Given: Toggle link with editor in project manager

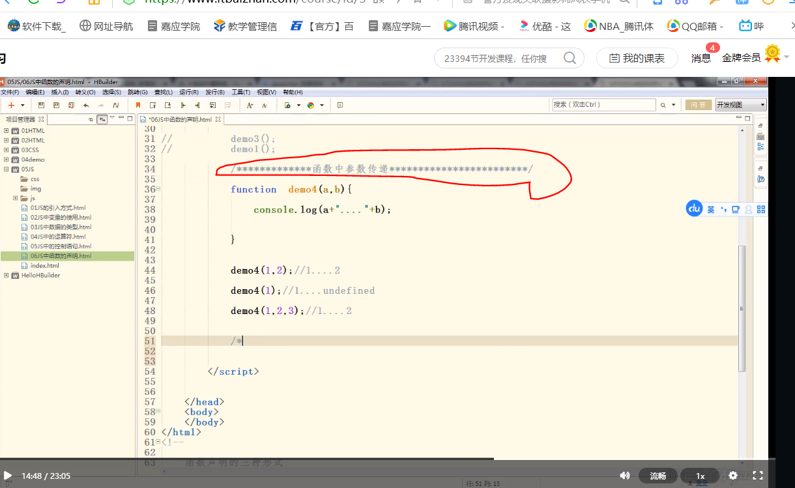Looking at the screenshot, I should pyautogui.click(x=102, y=119).
